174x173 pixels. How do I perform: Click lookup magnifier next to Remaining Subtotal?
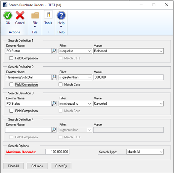(x=54, y=77)
